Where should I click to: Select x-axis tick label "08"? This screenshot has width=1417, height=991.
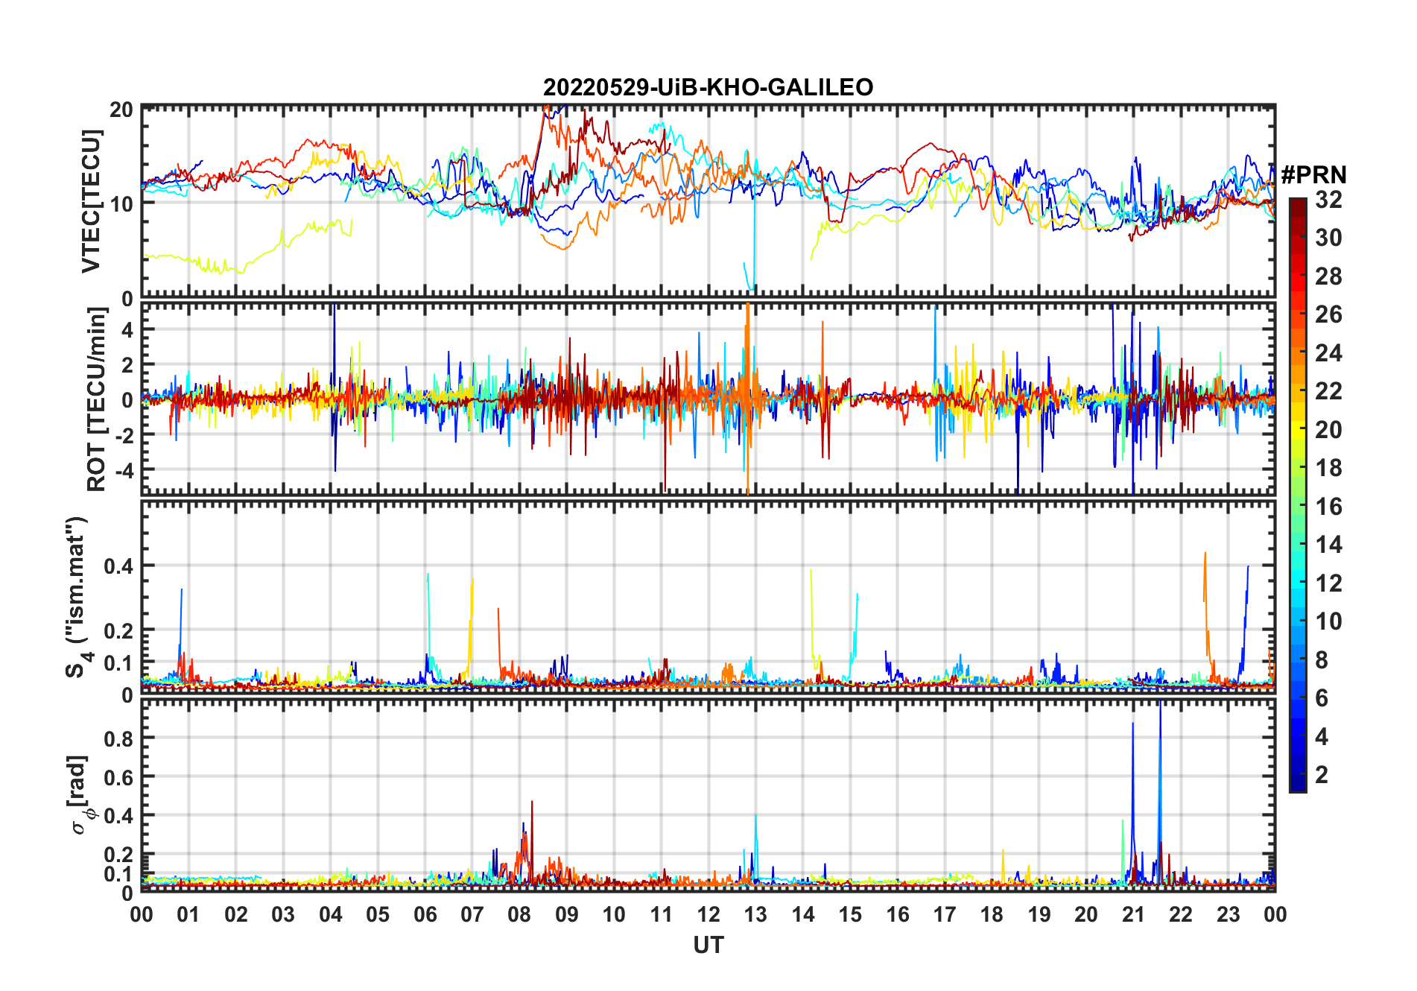click(x=519, y=915)
